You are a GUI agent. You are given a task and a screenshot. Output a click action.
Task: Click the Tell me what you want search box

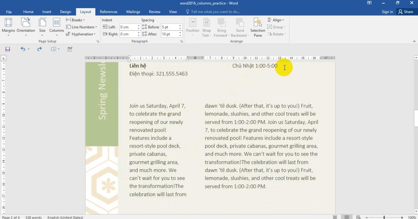[213, 12]
